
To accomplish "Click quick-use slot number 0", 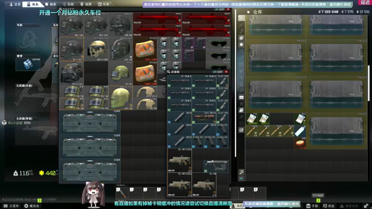I will click(x=259, y=193).
